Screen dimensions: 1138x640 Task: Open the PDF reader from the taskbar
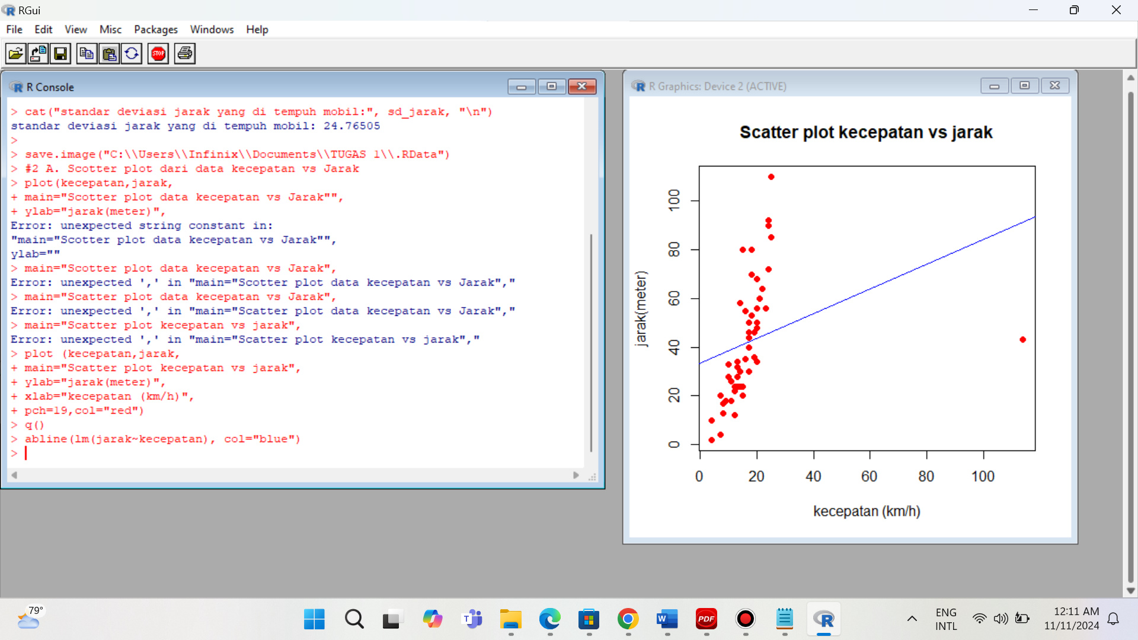point(706,619)
